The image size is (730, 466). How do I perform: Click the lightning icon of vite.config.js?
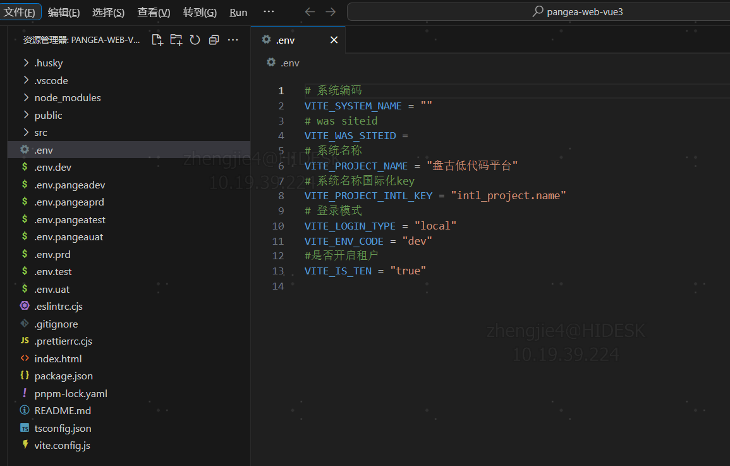(x=25, y=445)
